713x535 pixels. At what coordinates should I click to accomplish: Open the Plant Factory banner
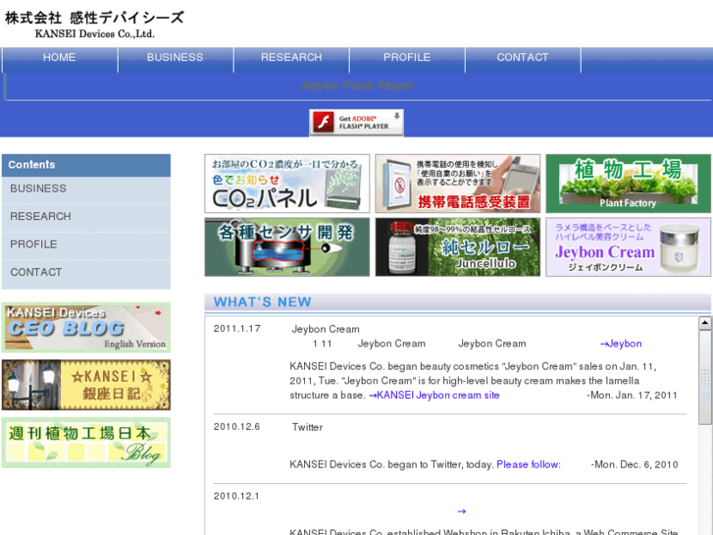628,184
